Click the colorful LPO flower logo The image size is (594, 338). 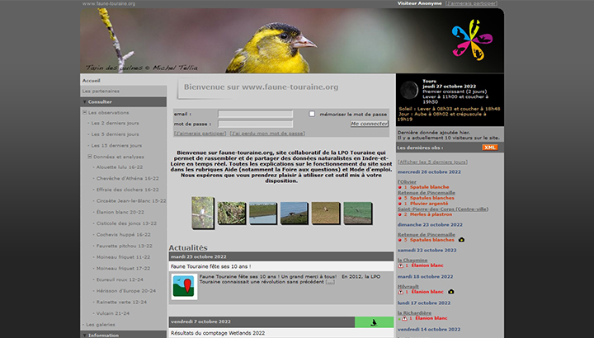coord(472,40)
